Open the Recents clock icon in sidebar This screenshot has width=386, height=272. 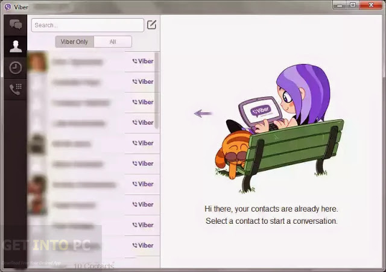pos(16,68)
